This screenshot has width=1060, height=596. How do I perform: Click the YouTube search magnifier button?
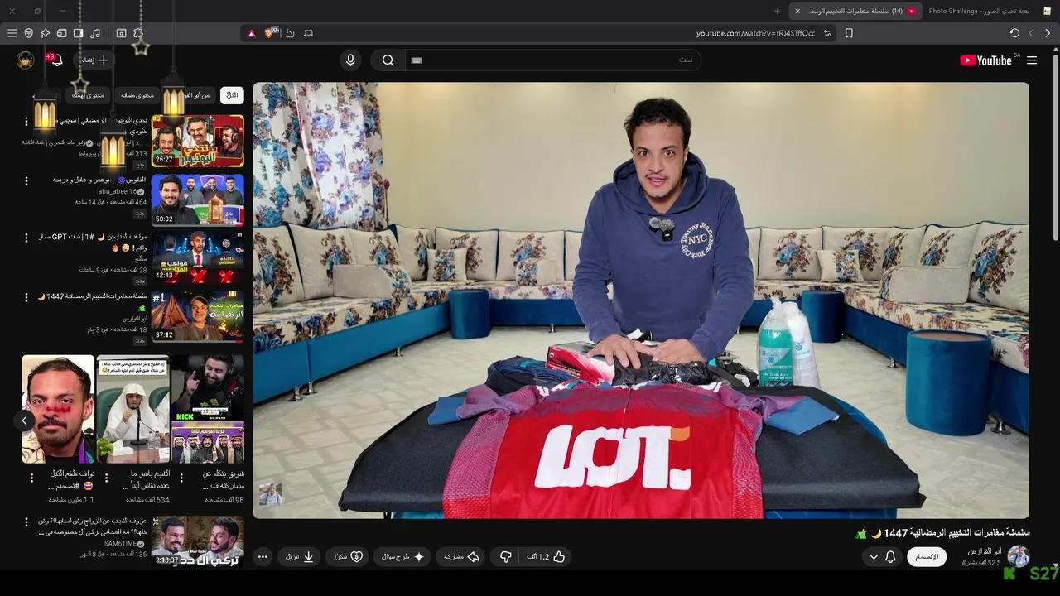point(388,60)
